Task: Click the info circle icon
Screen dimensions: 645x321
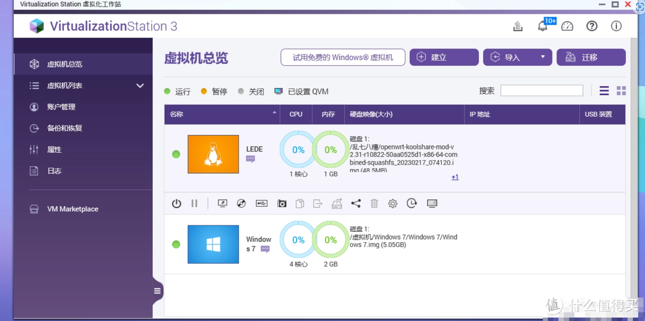Action: [616, 26]
